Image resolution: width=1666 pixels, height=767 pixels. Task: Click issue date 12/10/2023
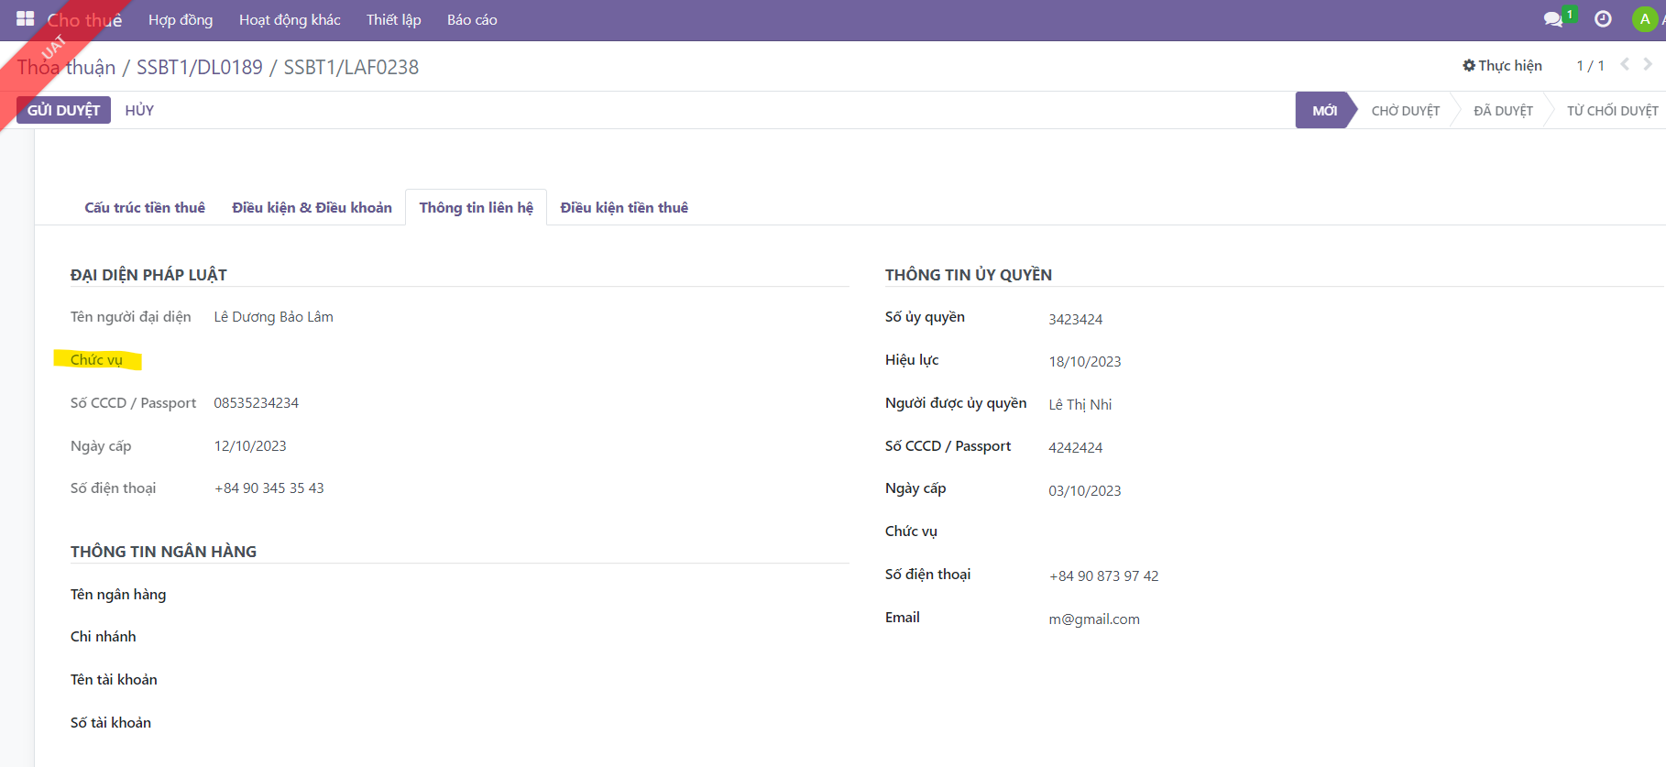pos(250,446)
